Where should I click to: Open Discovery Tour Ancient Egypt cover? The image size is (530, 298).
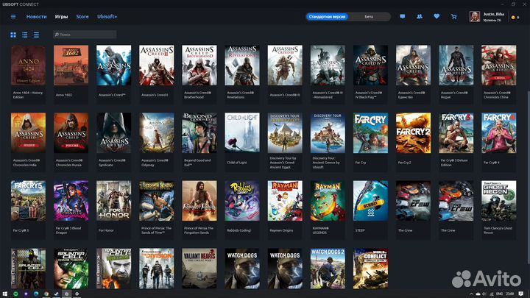285,132
